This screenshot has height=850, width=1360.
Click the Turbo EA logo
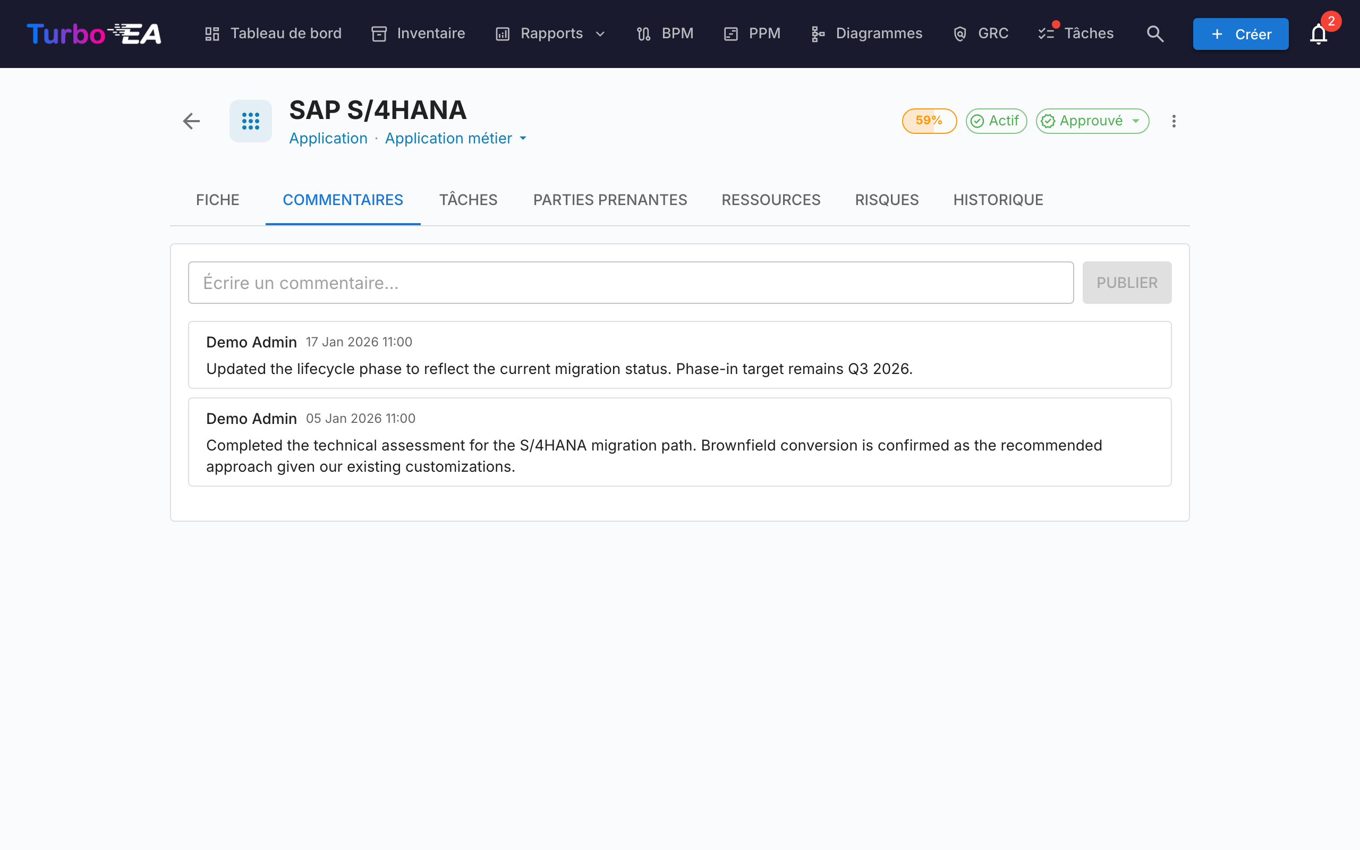point(94,33)
